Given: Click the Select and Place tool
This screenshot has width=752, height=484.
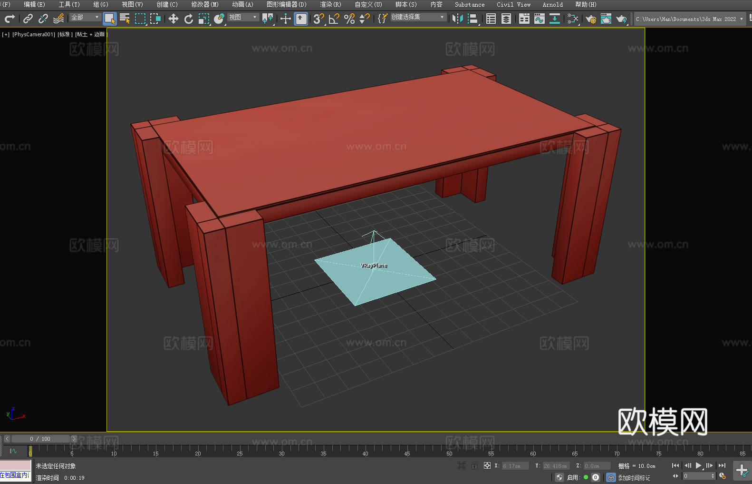Looking at the screenshot, I should pyautogui.click(x=219, y=19).
